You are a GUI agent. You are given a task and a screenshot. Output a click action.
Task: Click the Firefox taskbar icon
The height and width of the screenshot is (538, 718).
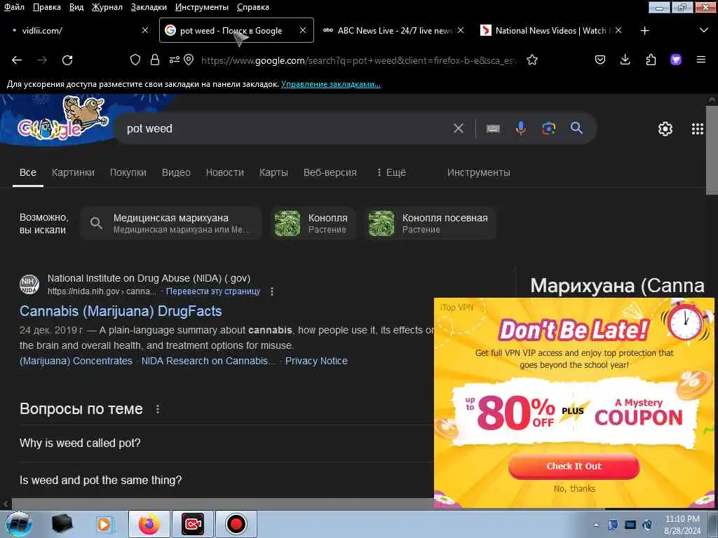tap(149, 524)
